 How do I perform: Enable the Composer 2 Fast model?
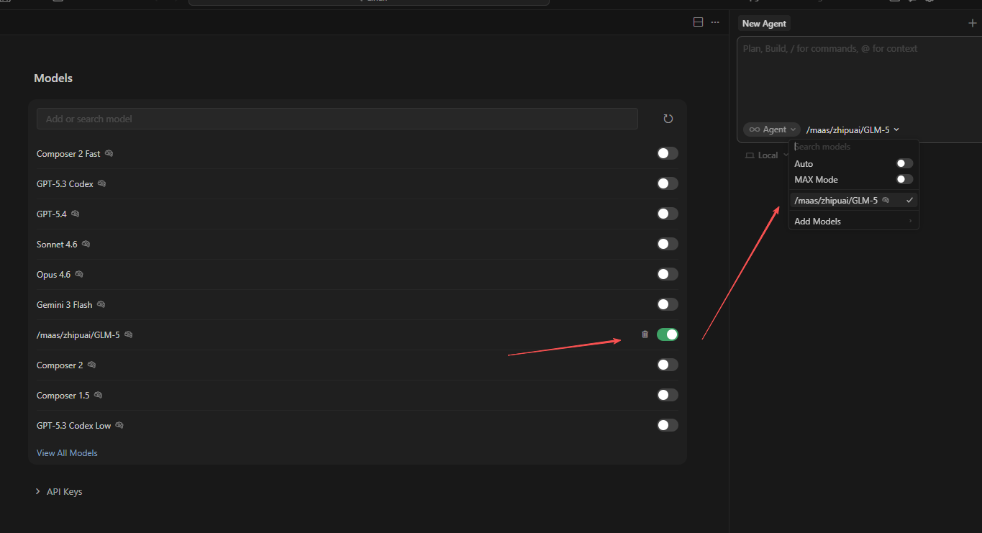[668, 153]
